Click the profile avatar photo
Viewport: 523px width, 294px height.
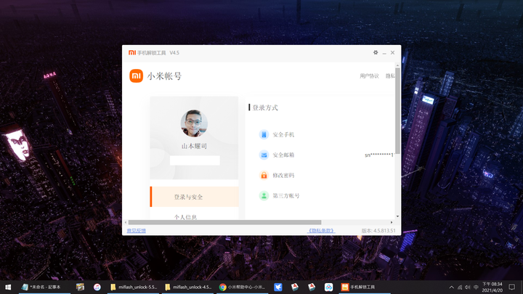click(194, 123)
